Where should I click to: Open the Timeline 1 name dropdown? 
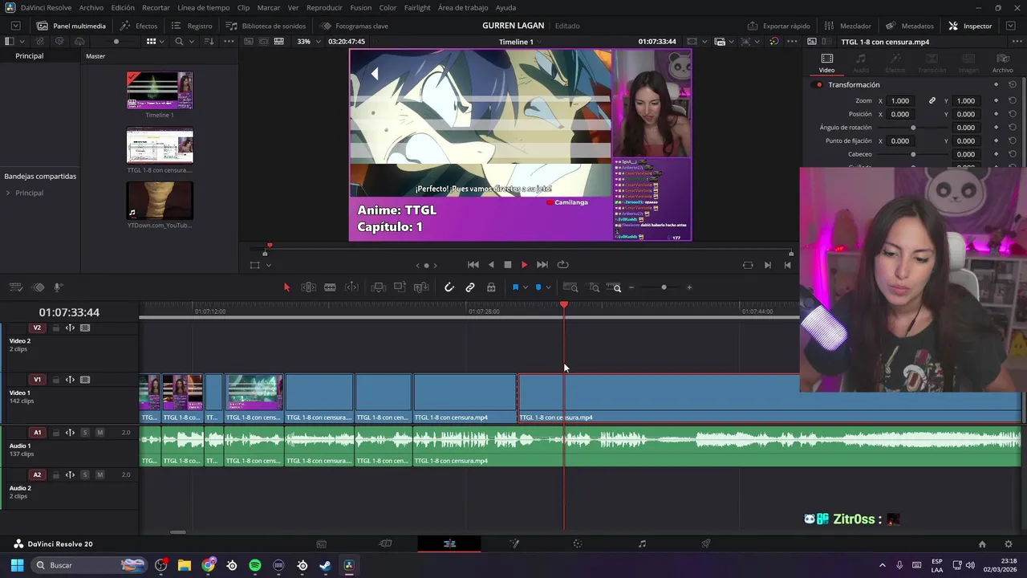tap(520, 42)
